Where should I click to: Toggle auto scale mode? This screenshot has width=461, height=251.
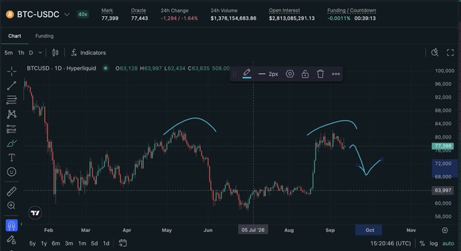(448, 244)
